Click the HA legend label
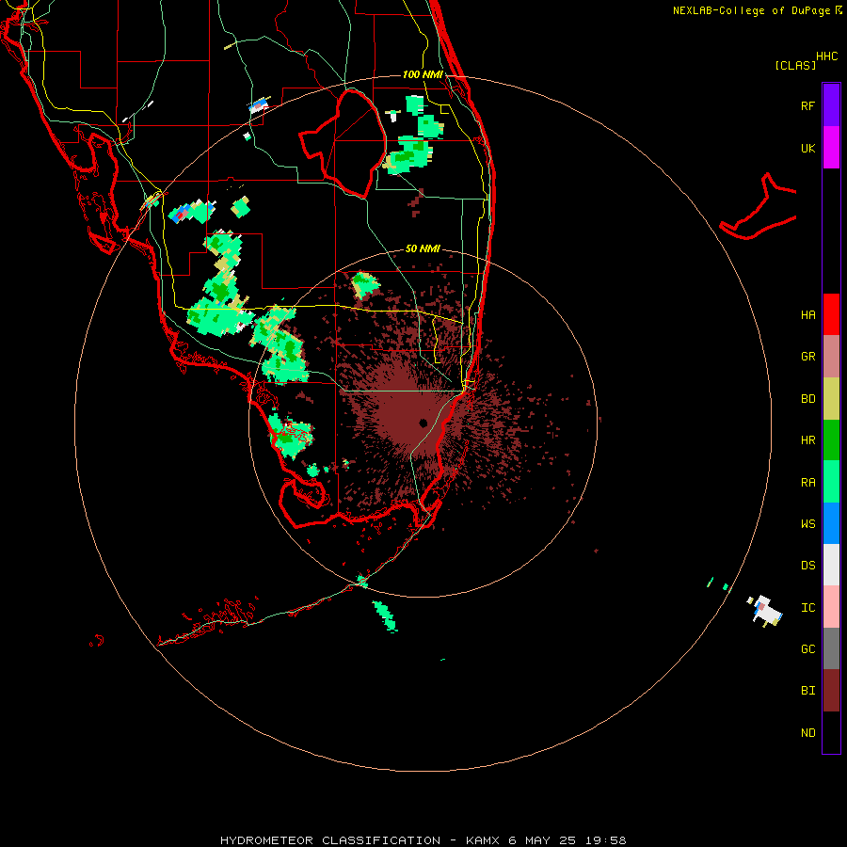Screen dimensions: 847x847 [x=807, y=315]
